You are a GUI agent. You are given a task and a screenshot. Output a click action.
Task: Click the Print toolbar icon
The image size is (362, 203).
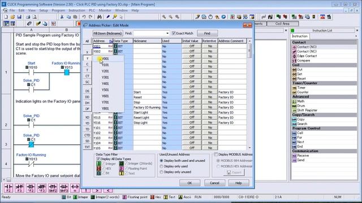pyautogui.click(x=28, y=17)
